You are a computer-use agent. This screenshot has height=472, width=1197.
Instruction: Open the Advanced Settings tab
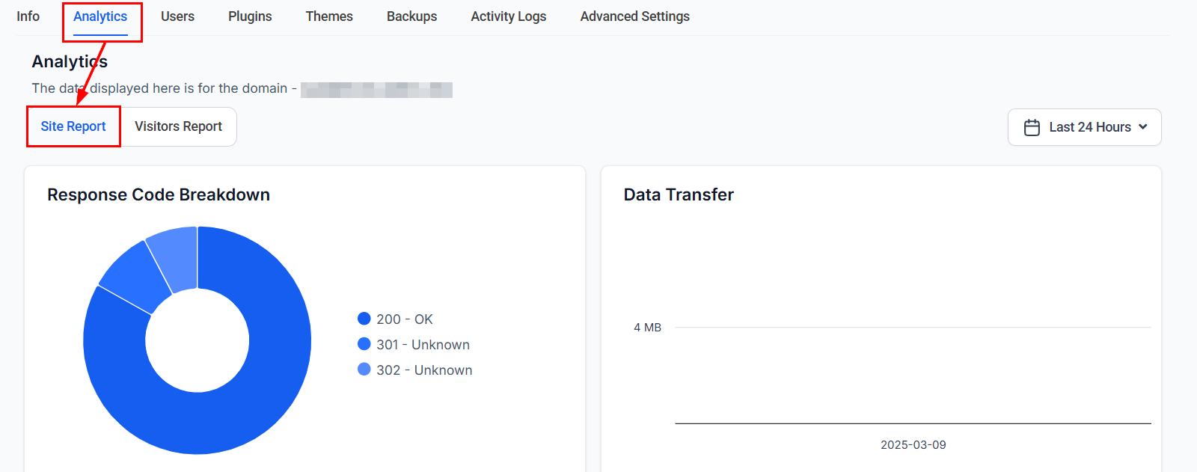tap(634, 16)
